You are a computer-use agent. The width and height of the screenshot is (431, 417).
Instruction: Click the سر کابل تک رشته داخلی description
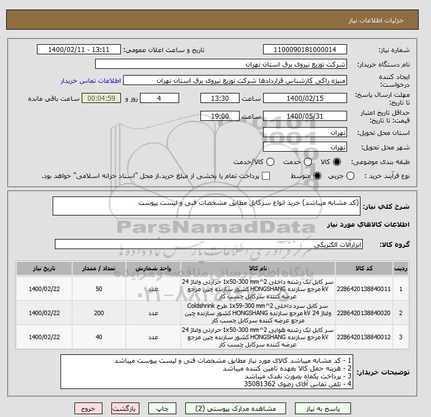[258, 289]
